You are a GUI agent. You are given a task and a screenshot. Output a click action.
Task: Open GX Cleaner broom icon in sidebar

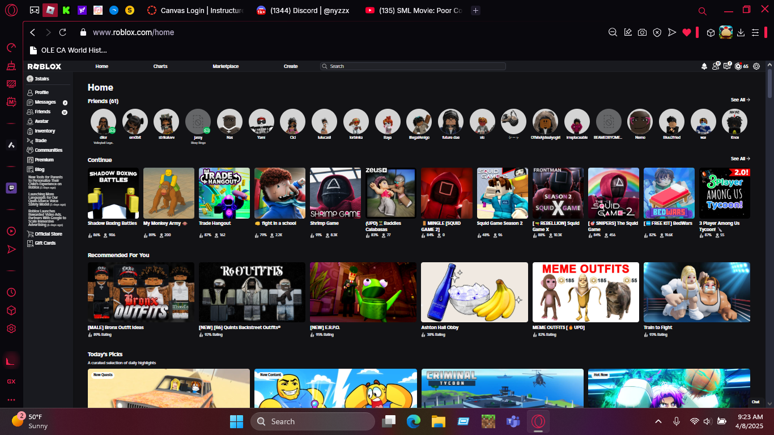(11, 66)
